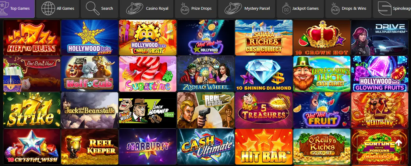Image resolution: width=411 pixels, height=166 pixels.
Task: Click the magnifying glass Search icon
Action: (x=92, y=8)
